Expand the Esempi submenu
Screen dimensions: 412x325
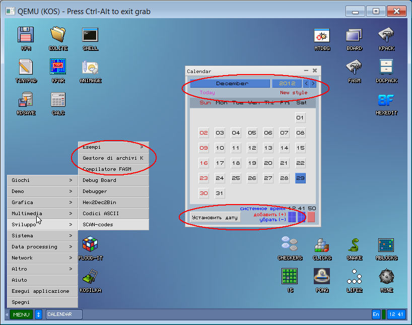click(x=113, y=147)
